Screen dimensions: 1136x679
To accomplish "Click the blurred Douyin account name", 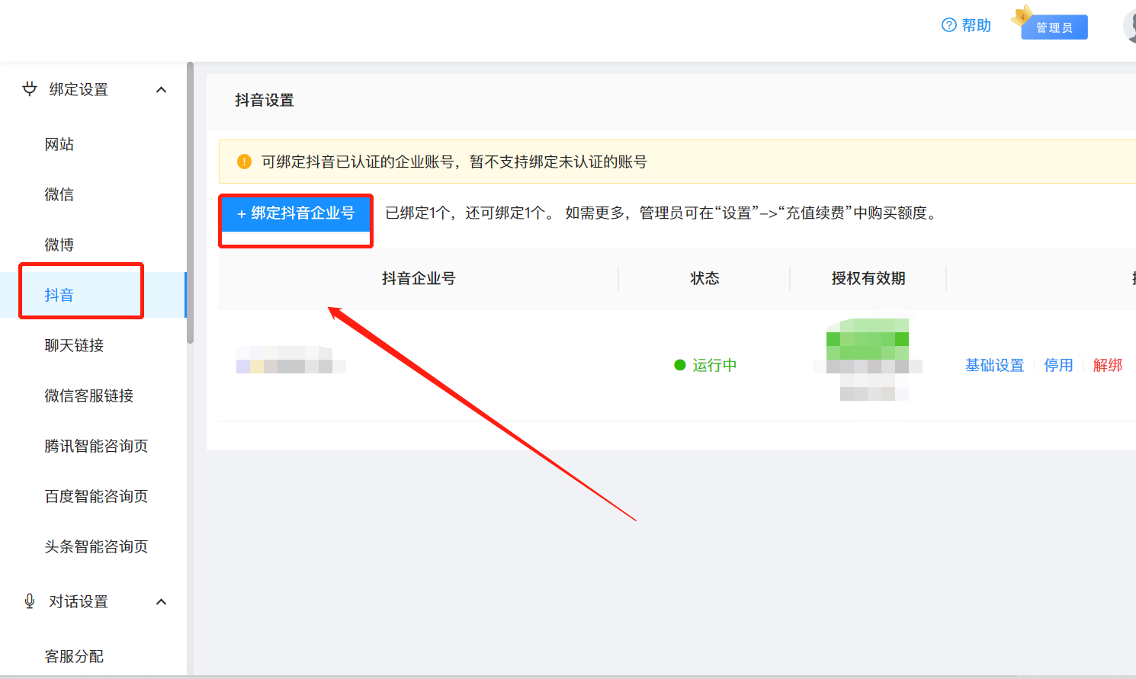I will 290,360.
